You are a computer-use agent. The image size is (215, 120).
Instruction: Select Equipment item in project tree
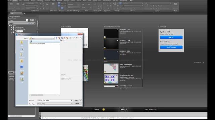tap(19, 31)
